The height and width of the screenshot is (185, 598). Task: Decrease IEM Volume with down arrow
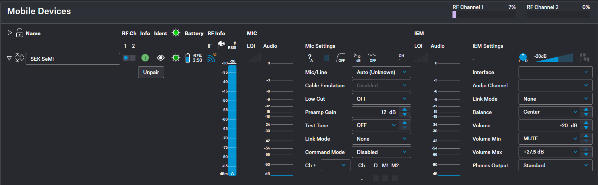586,128
